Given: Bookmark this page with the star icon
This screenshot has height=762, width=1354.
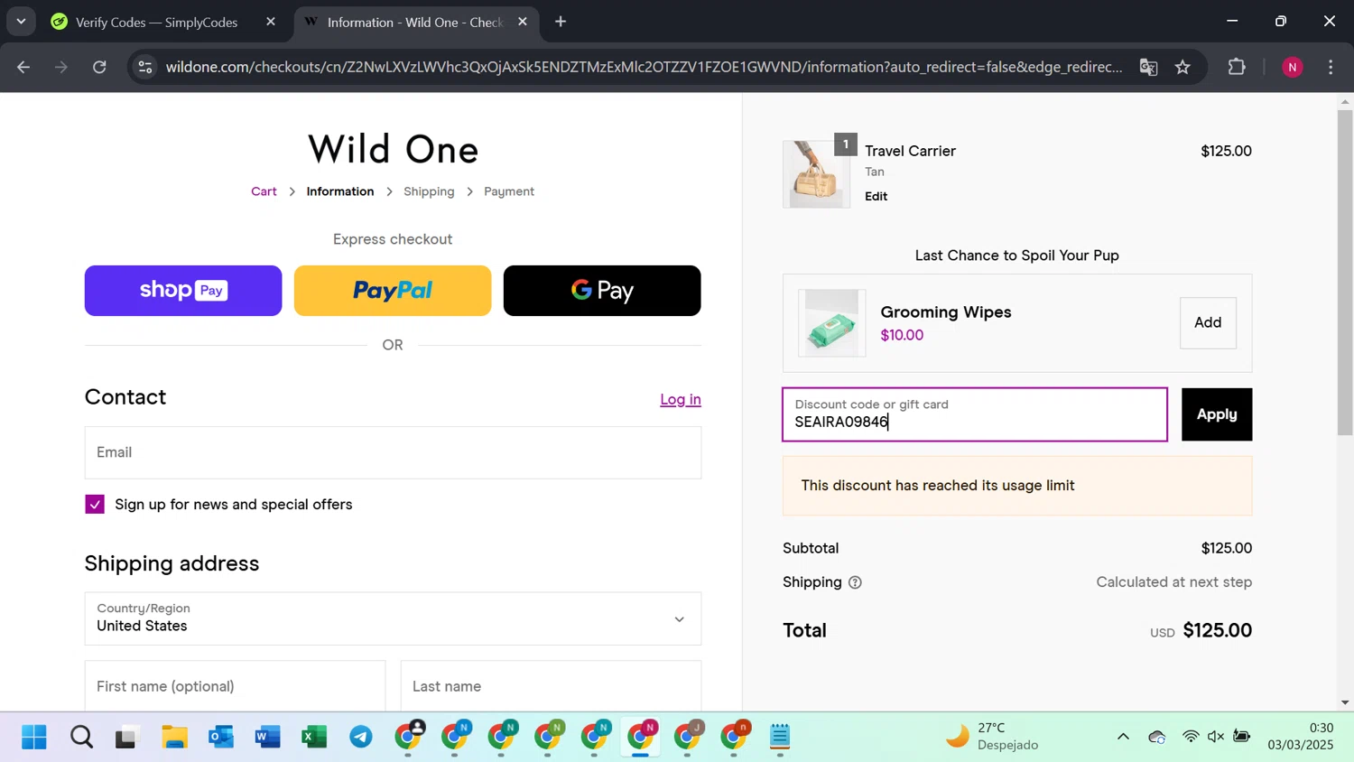Looking at the screenshot, I should 1182,67.
